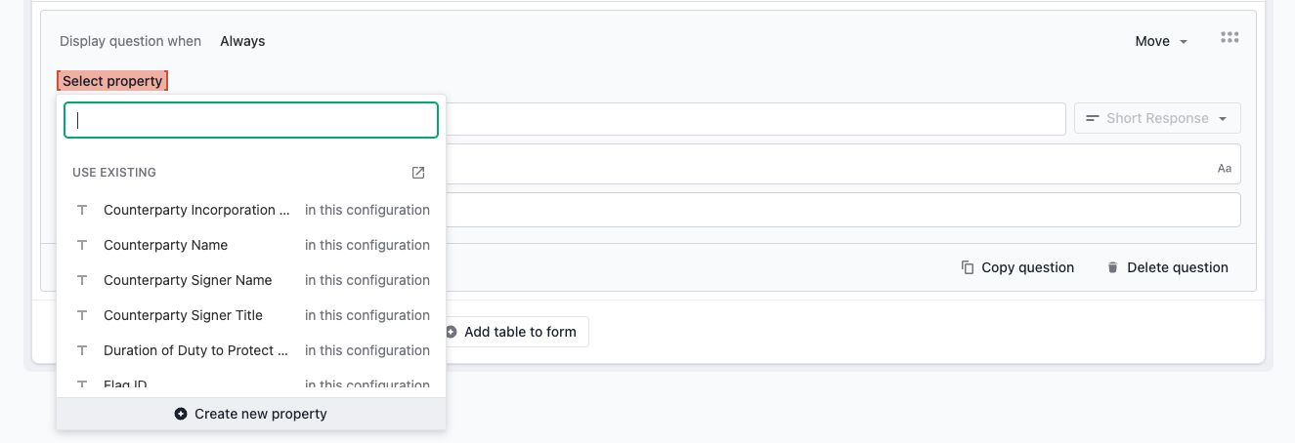Change the Always display condition
Screen dimensions: 1295x443
click(x=242, y=41)
